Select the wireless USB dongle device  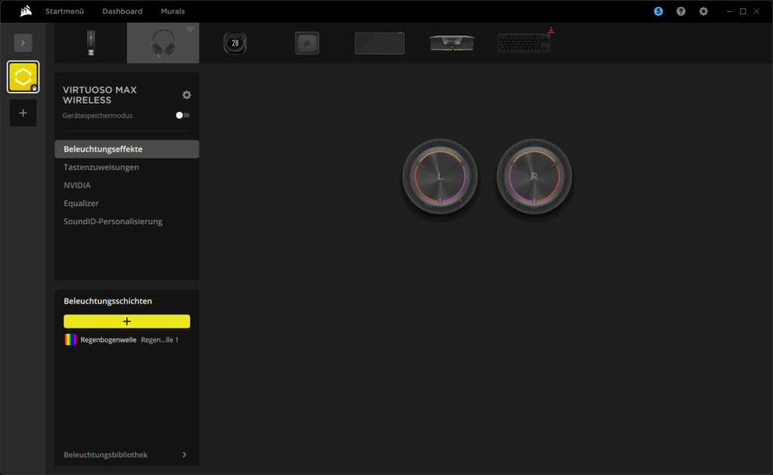91,42
